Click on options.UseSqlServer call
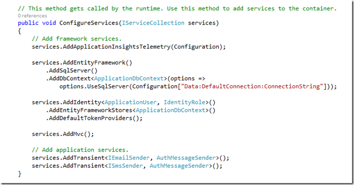This screenshot has width=354, height=185. 94,86
